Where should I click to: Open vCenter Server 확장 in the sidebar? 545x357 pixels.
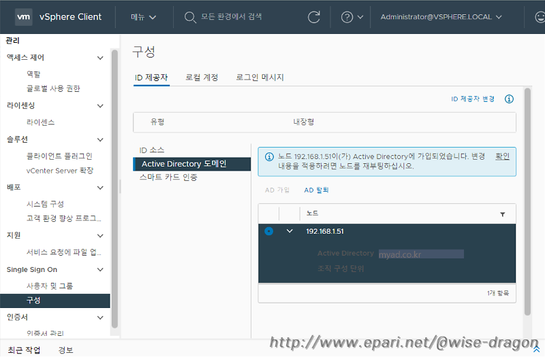tap(60, 171)
